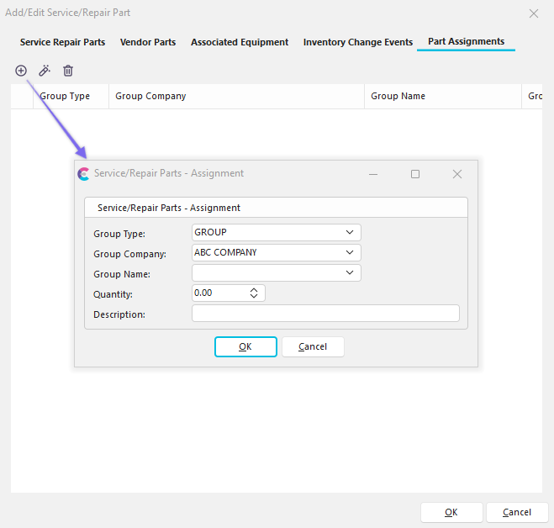554x528 pixels.
Task: Expand the Group Company dropdown
Action: pos(350,253)
